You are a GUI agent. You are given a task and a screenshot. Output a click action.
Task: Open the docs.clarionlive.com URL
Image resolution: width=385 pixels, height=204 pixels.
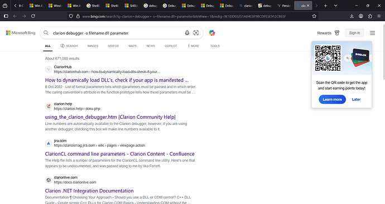point(75,182)
